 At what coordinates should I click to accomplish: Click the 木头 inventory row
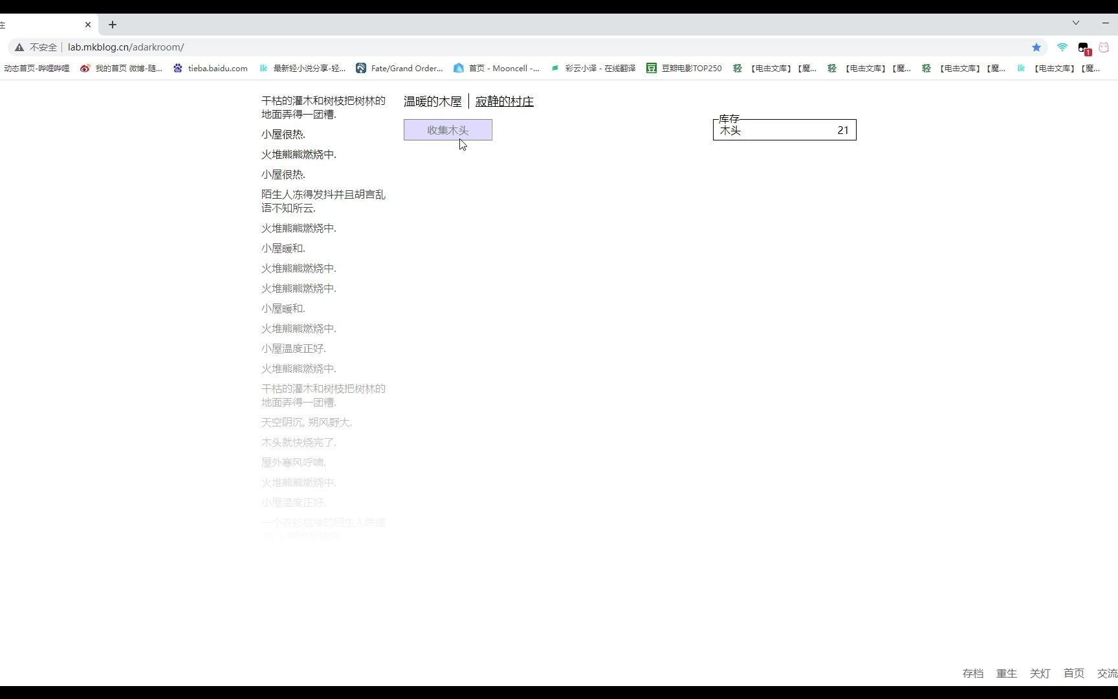tap(784, 130)
